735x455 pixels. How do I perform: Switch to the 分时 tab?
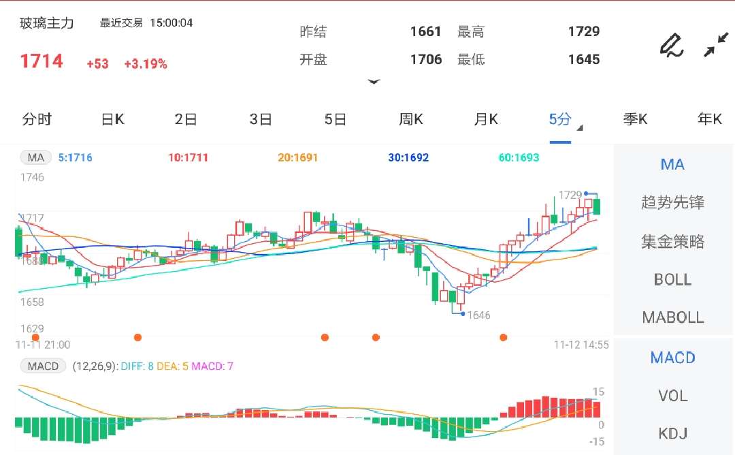pos(37,119)
